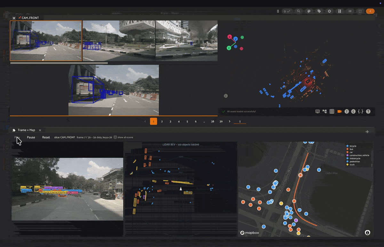Open the 3D scene hierarchy tree icon
Screen dimensions: 384x247
point(324,111)
